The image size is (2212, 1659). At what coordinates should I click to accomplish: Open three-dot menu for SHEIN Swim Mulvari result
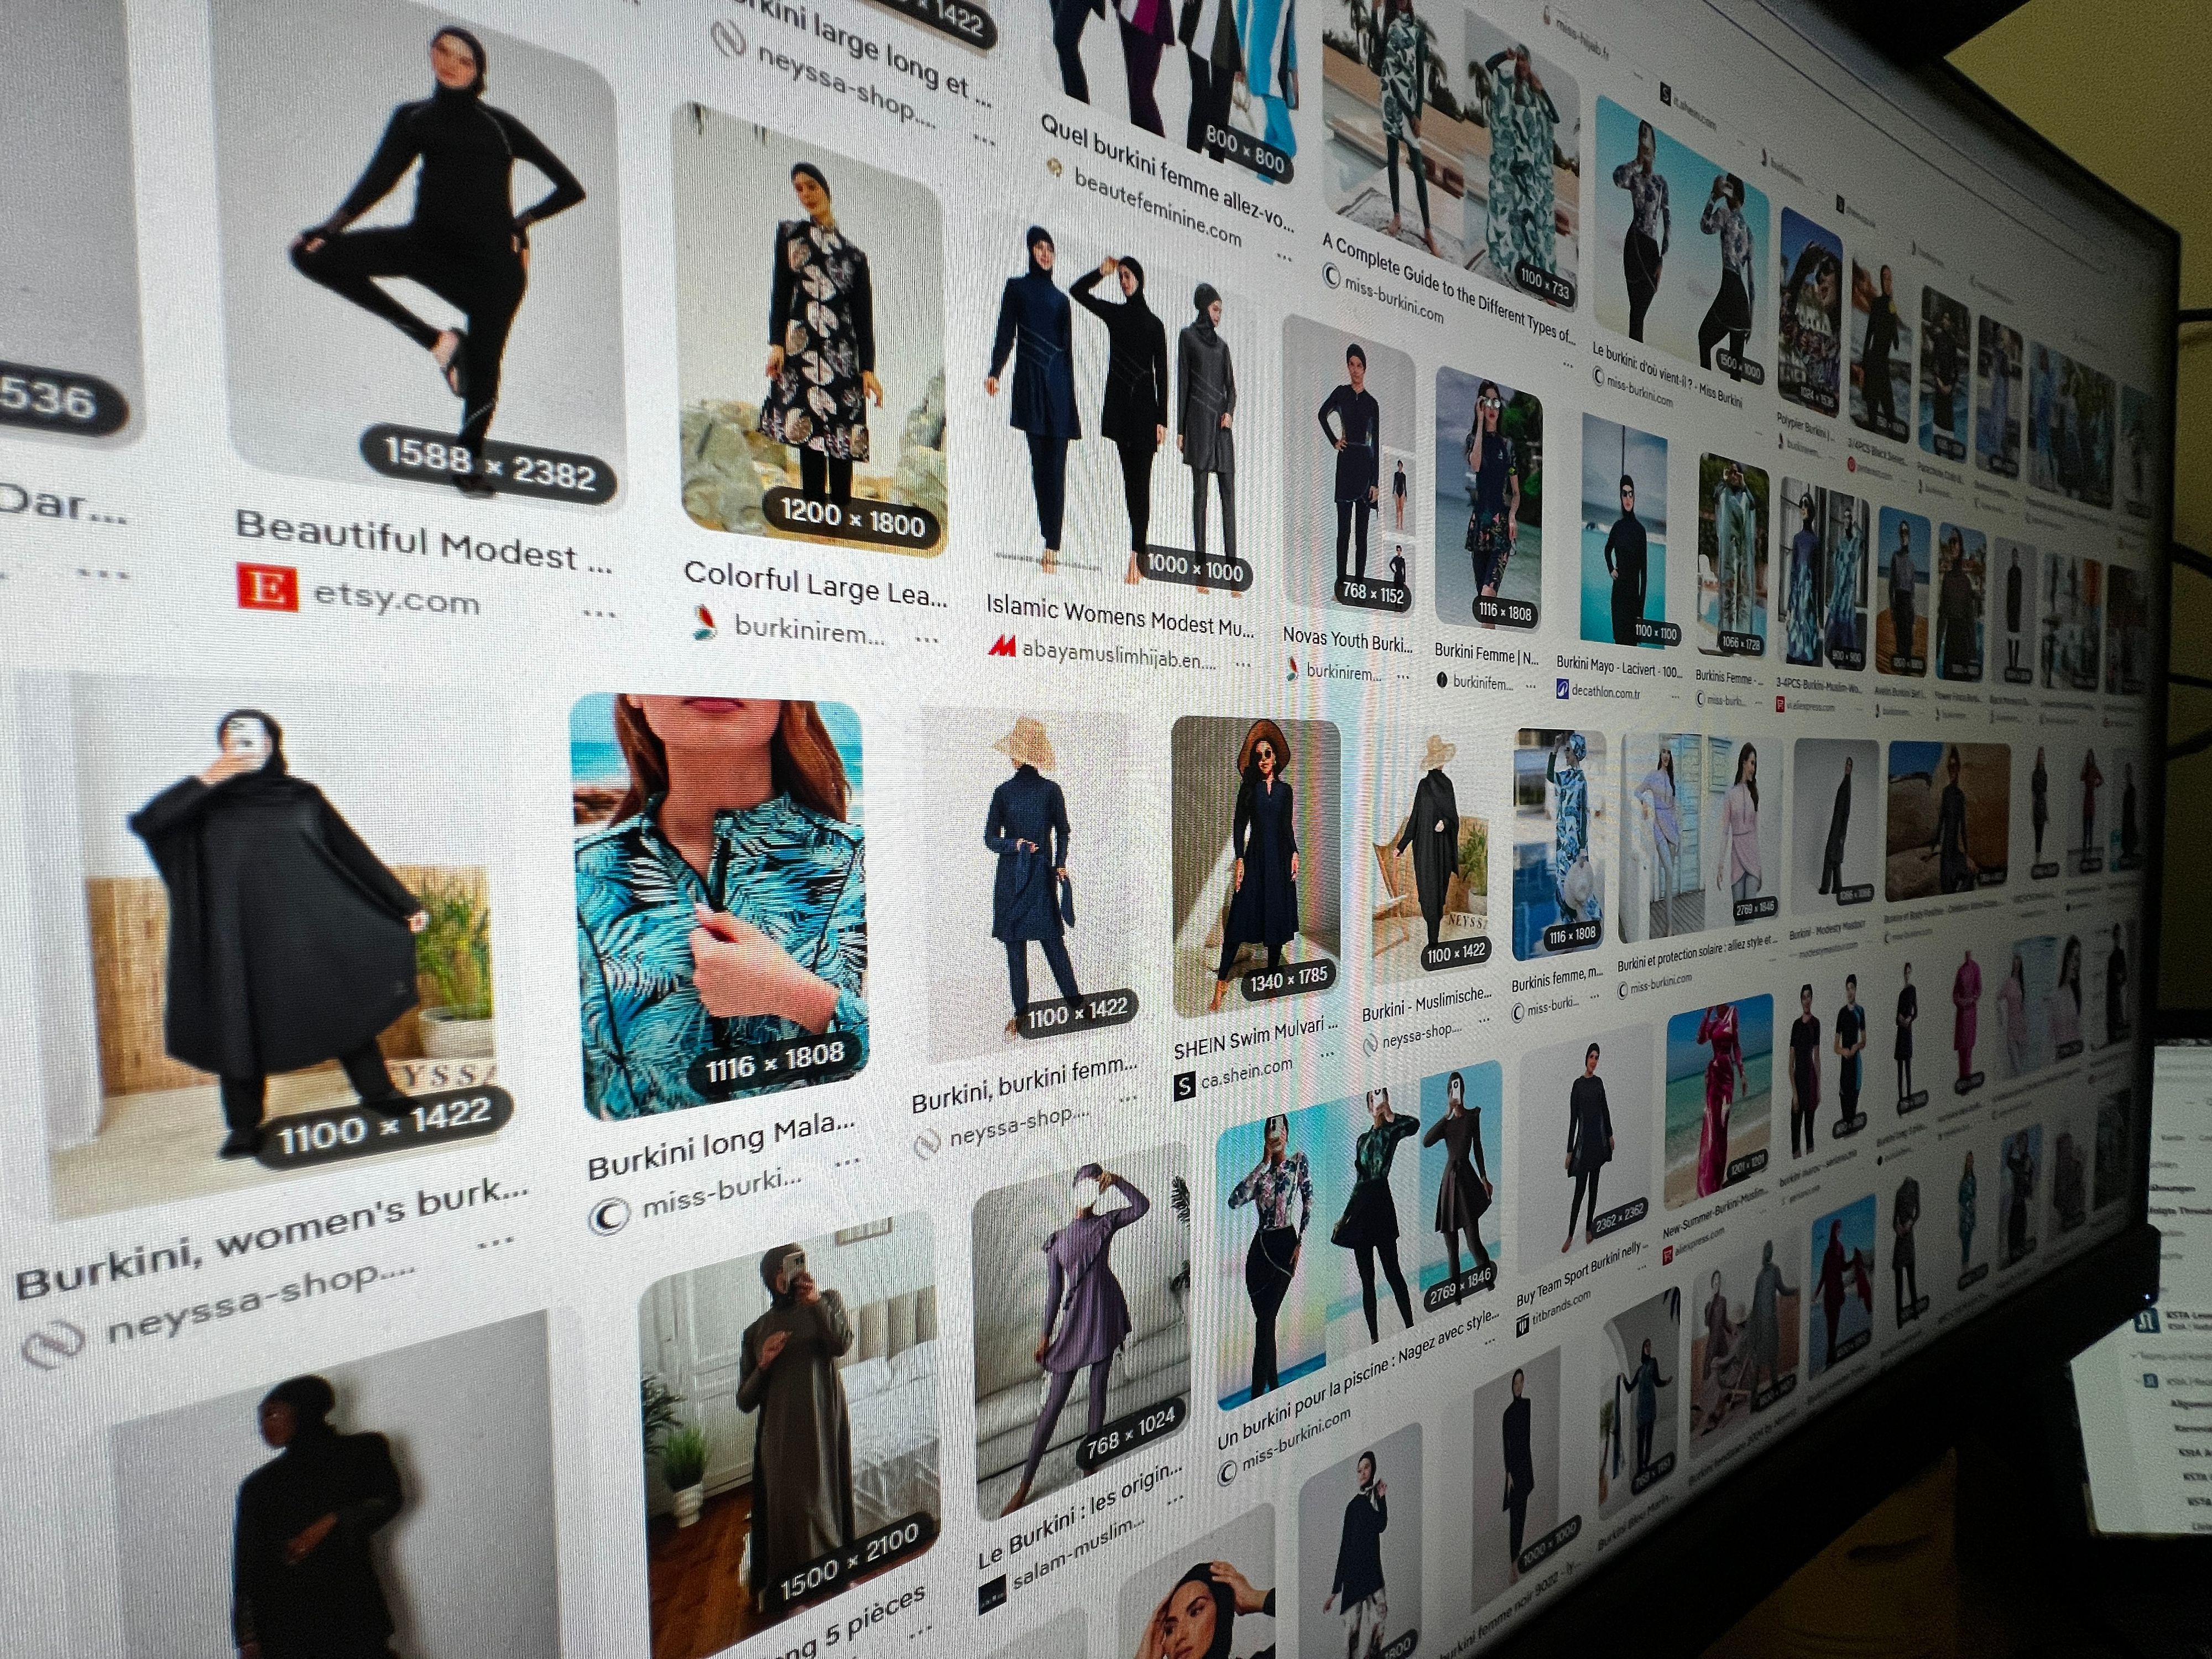1328,1053
